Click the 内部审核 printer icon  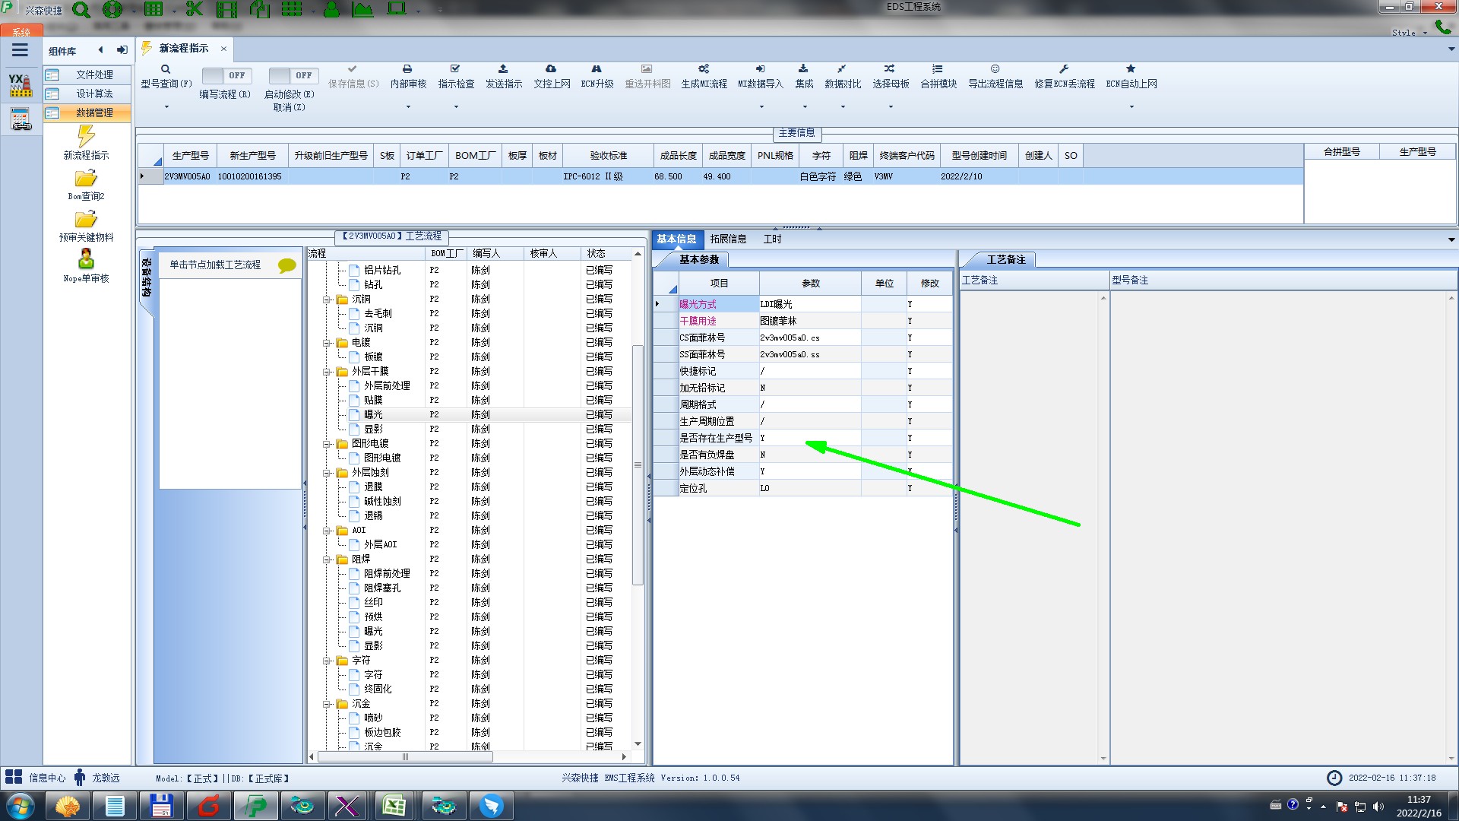[407, 69]
